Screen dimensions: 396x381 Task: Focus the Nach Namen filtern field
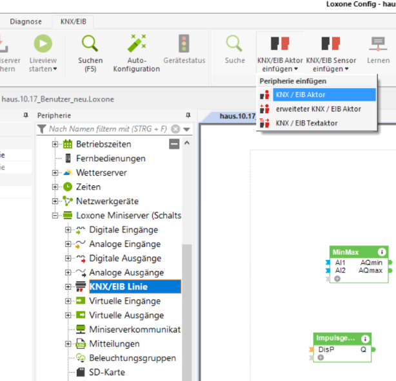coord(108,129)
